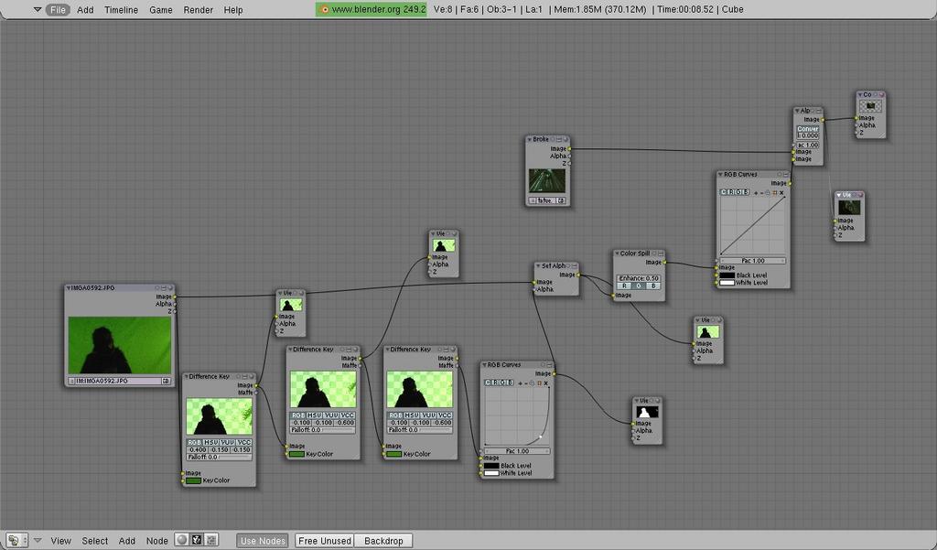Click the Alpha input socket of Set Alpha node

pos(534,290)
